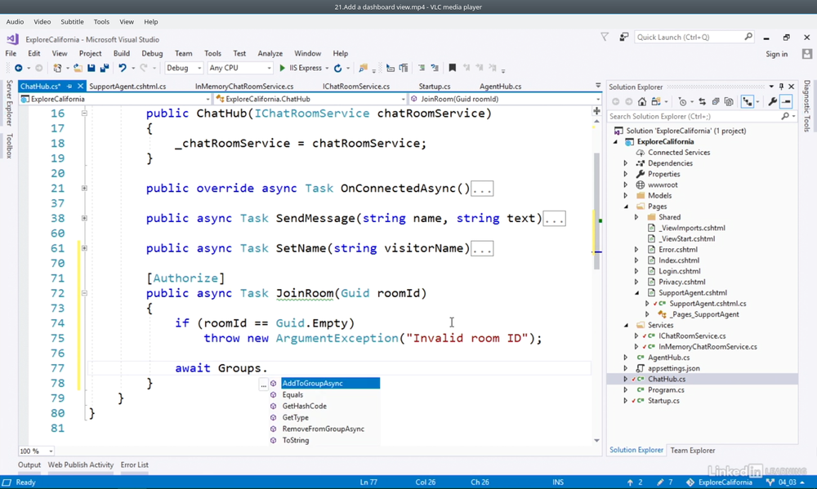Toggle the bookmark icon in toolbar
The width and height of the screenshot is (817, 489).
453,68
